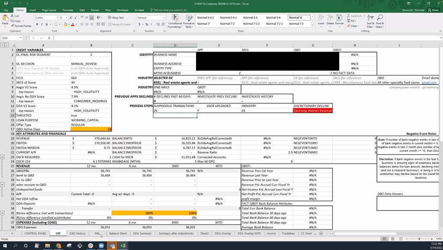
Task: Apply accounting dollar number format
Action: click(139, 24)
